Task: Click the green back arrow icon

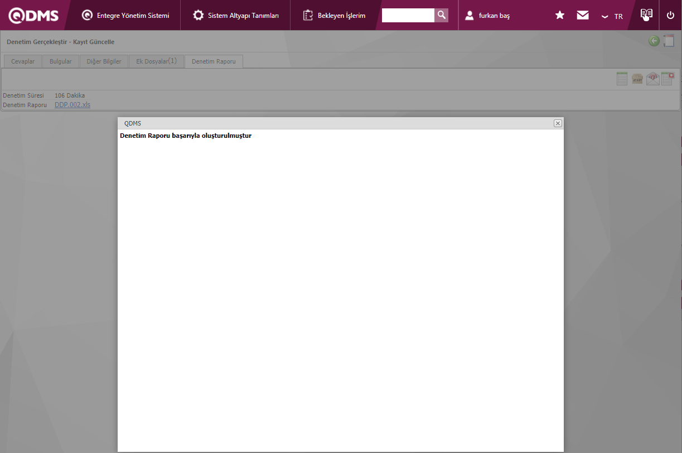Action: pyautogui.click(x=654, y=41)
